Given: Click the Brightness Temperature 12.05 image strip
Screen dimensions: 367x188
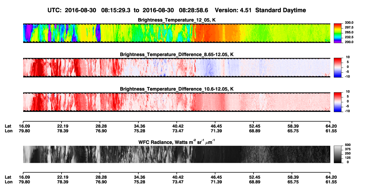Looking at the screenshot, I should (176, 33).
